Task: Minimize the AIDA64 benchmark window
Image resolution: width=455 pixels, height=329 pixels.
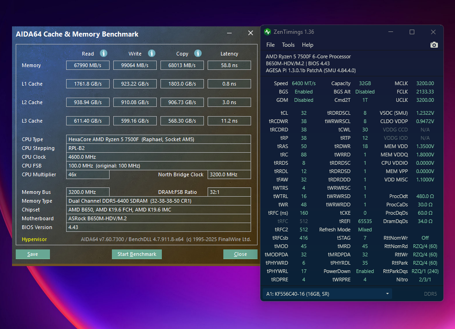Action: (x=229, y=33)
